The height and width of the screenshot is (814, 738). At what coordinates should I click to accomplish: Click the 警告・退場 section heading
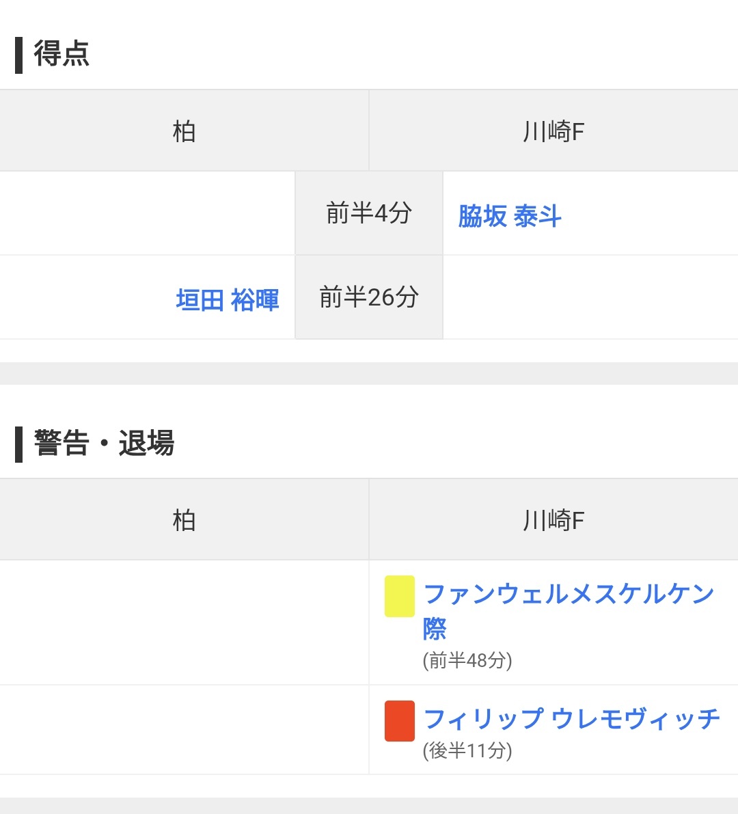(x=104, y=443)
